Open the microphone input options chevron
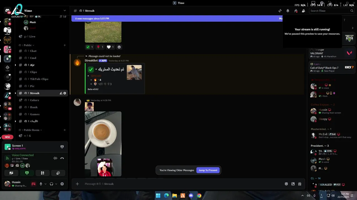This screenshot has width=357, height=200. point(45,184)
